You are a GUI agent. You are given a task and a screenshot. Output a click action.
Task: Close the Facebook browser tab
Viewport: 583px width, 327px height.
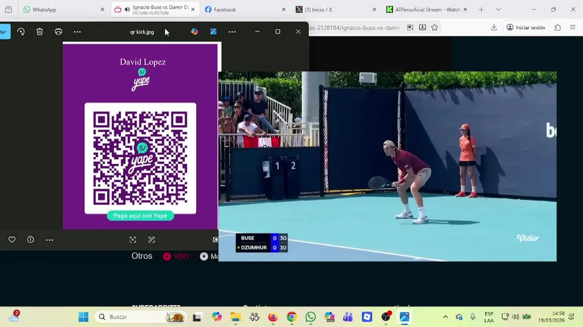[284, 10]
